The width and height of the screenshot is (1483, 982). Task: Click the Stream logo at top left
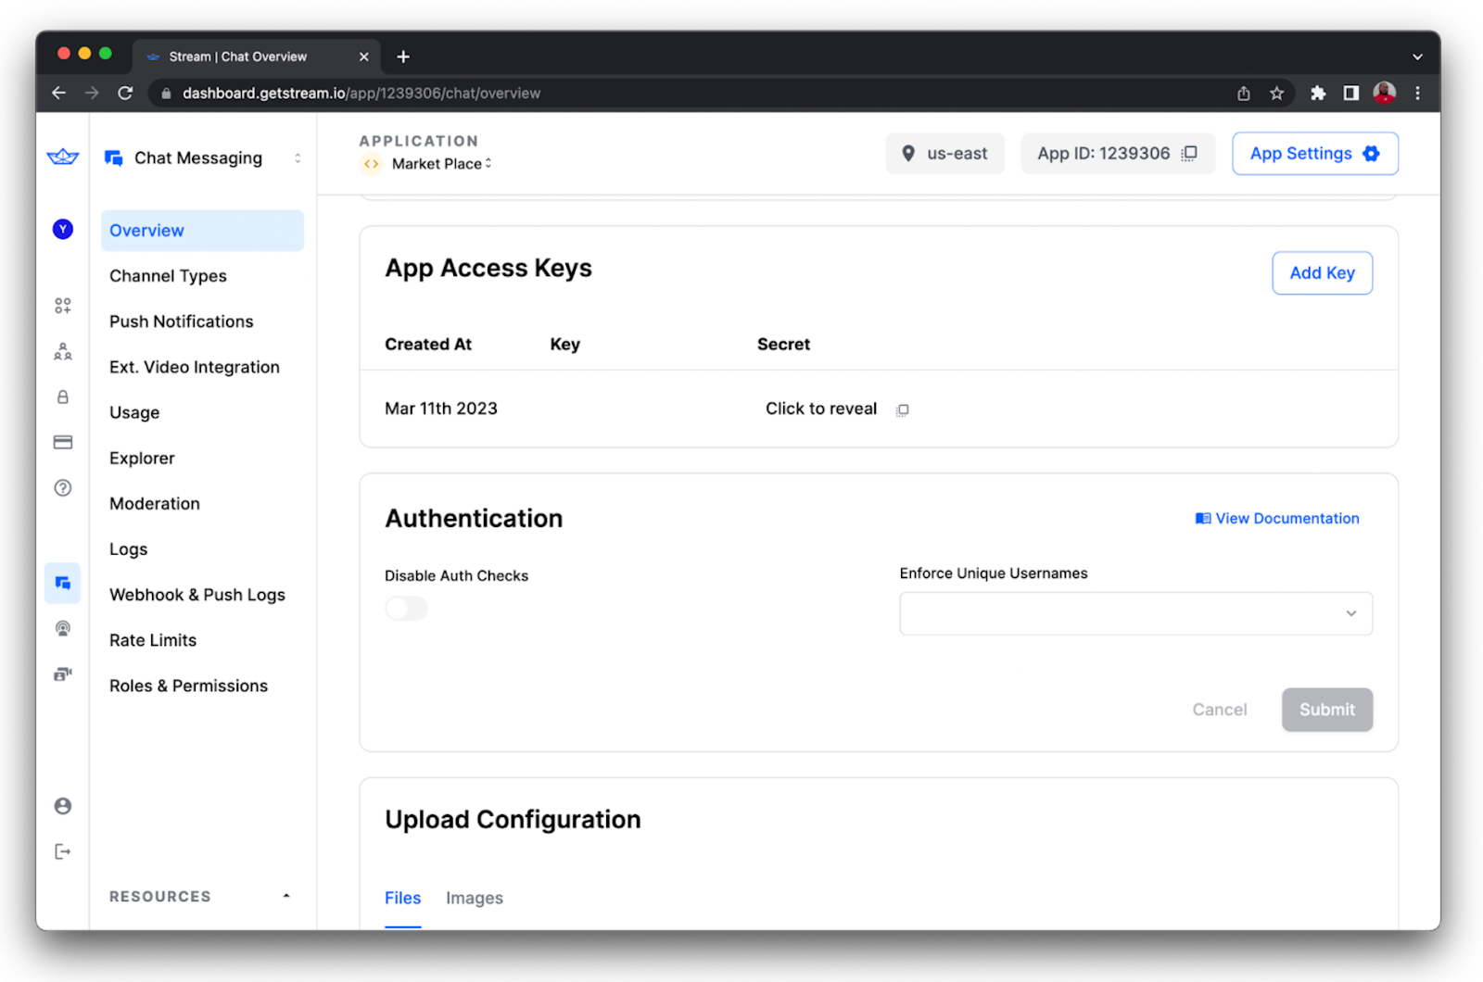[61, 157]
